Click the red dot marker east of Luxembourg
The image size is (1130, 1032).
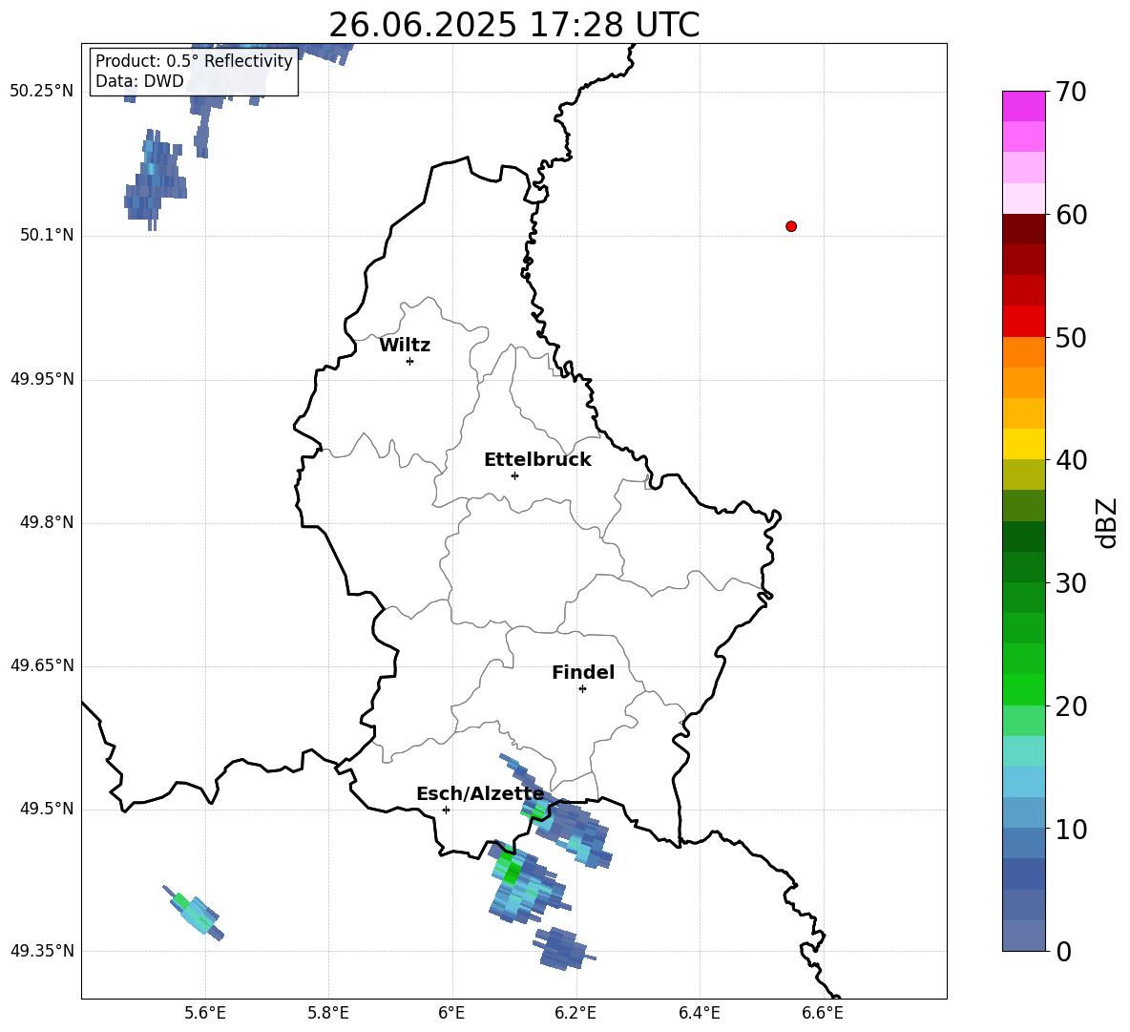tap(791, 226)
